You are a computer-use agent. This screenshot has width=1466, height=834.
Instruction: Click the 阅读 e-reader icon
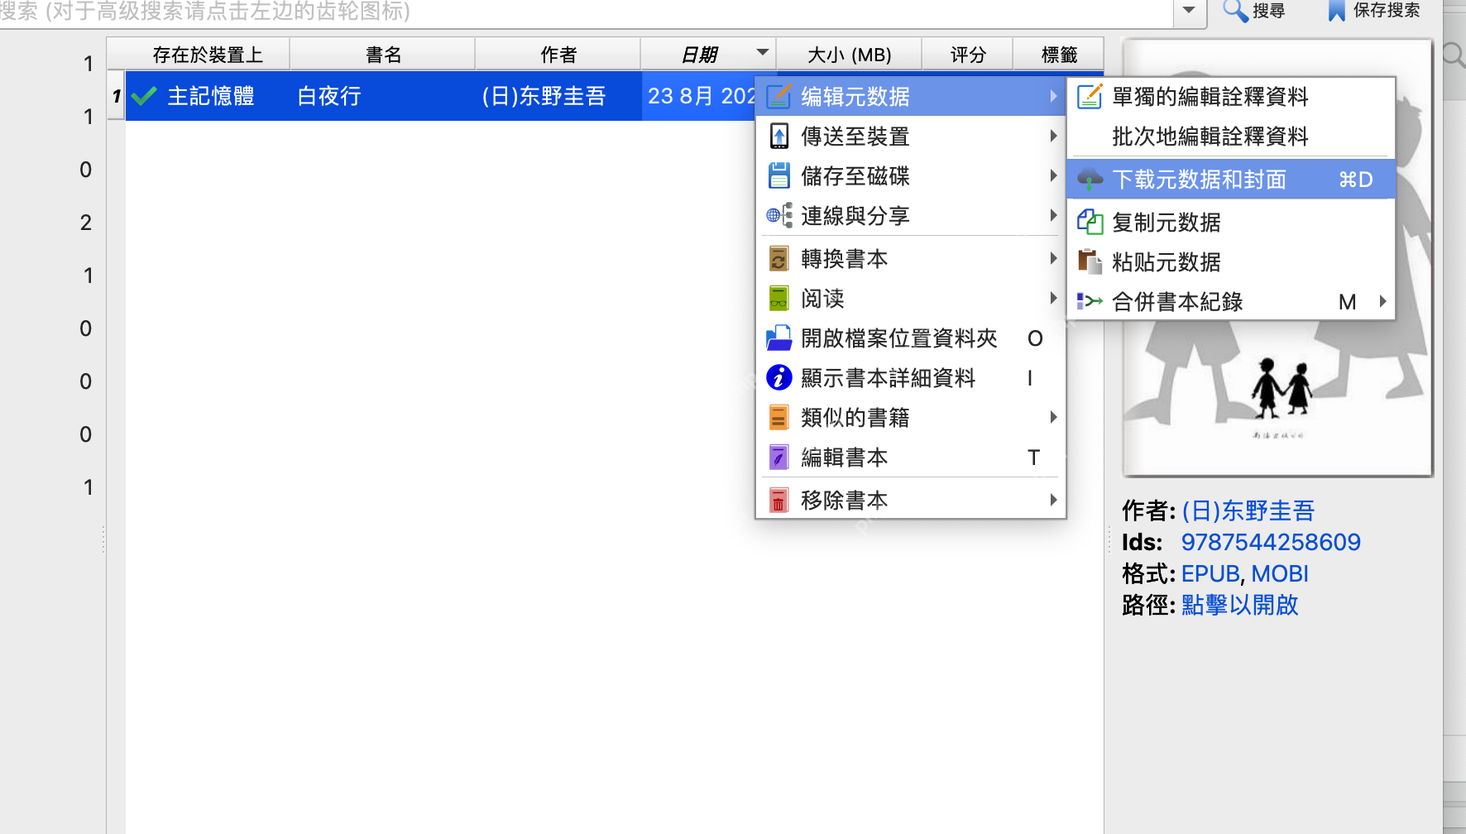779,298
